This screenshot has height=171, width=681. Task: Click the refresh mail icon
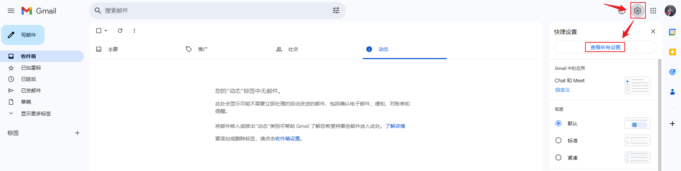click(120, 31)
